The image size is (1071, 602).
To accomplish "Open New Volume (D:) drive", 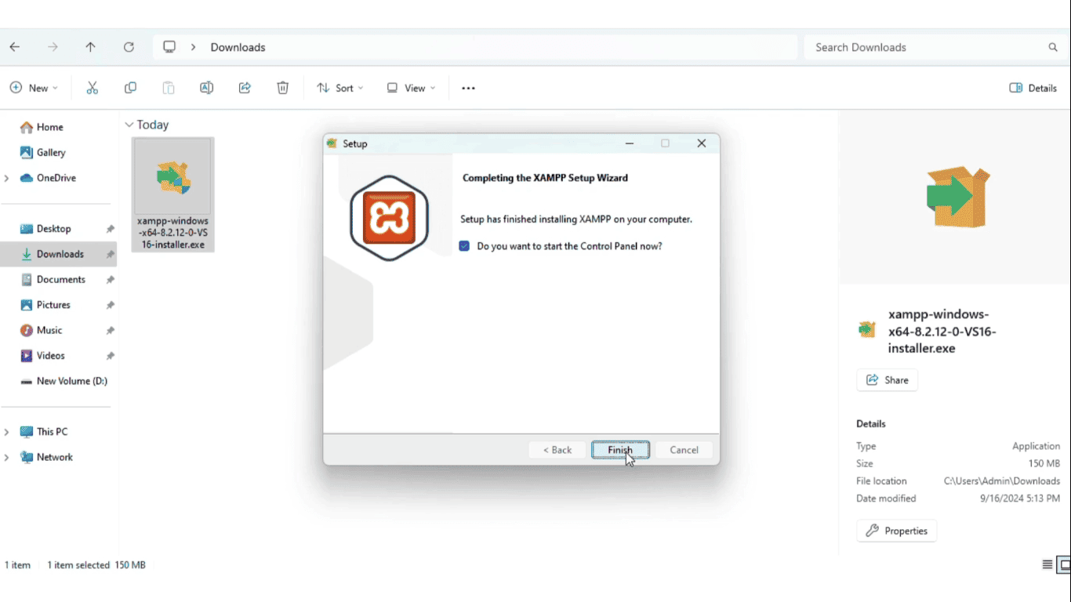I will click(x=71, y=381).
